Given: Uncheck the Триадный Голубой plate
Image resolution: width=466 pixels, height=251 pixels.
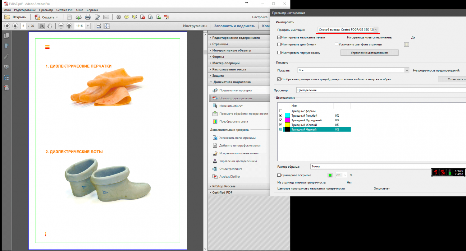Looking at the screenshot, I should [281, 115].
